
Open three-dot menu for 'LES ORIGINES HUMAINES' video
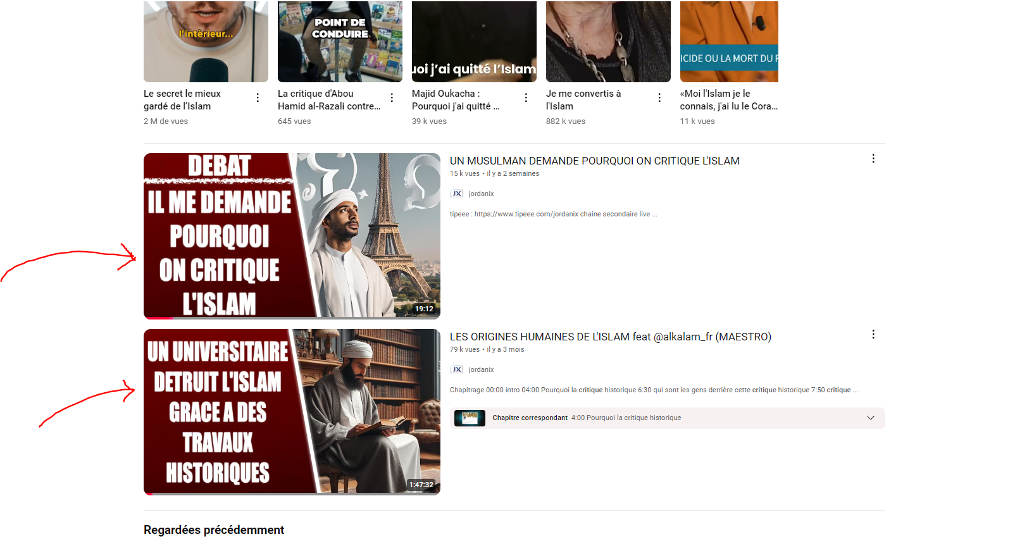pos(873,335)
